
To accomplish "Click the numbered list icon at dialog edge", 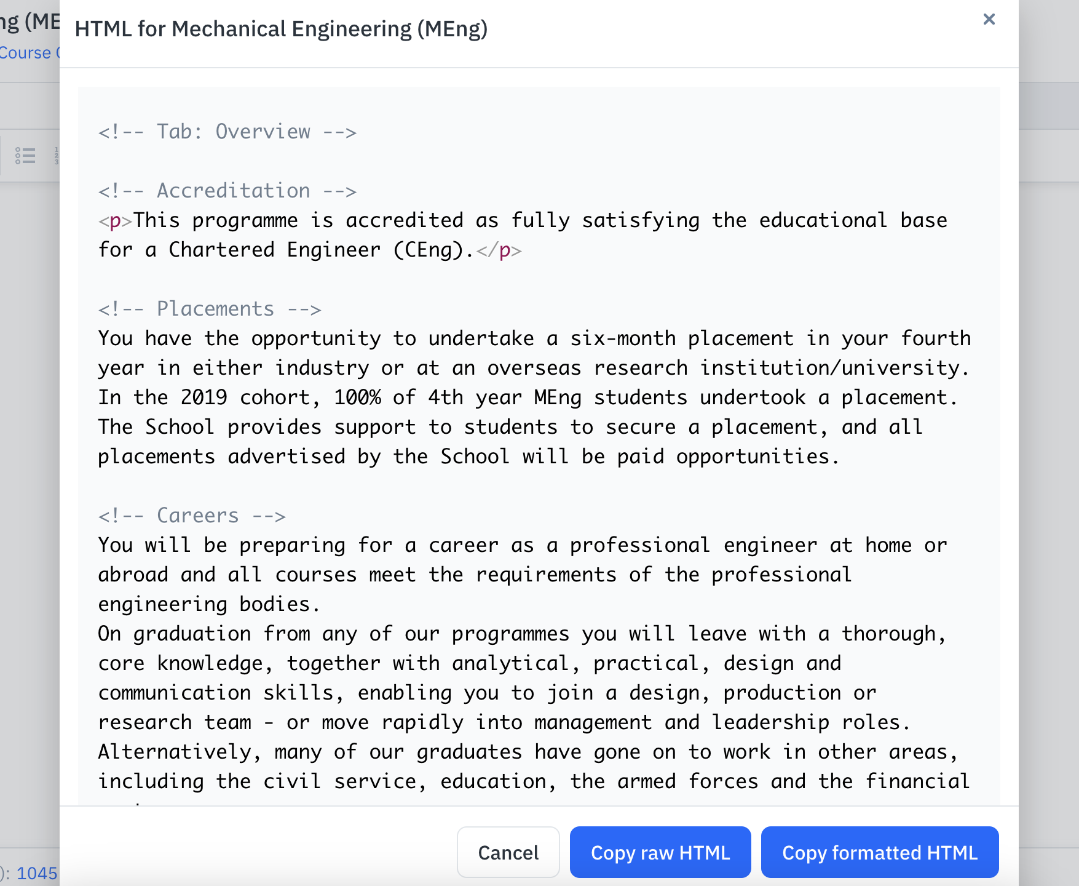I will (x=56, y=156).
